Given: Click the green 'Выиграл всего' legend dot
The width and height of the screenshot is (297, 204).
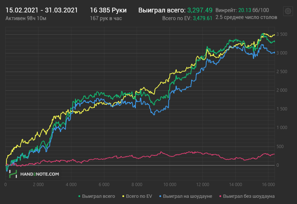Looking at the screenshot, I should (x=79, y=196).
